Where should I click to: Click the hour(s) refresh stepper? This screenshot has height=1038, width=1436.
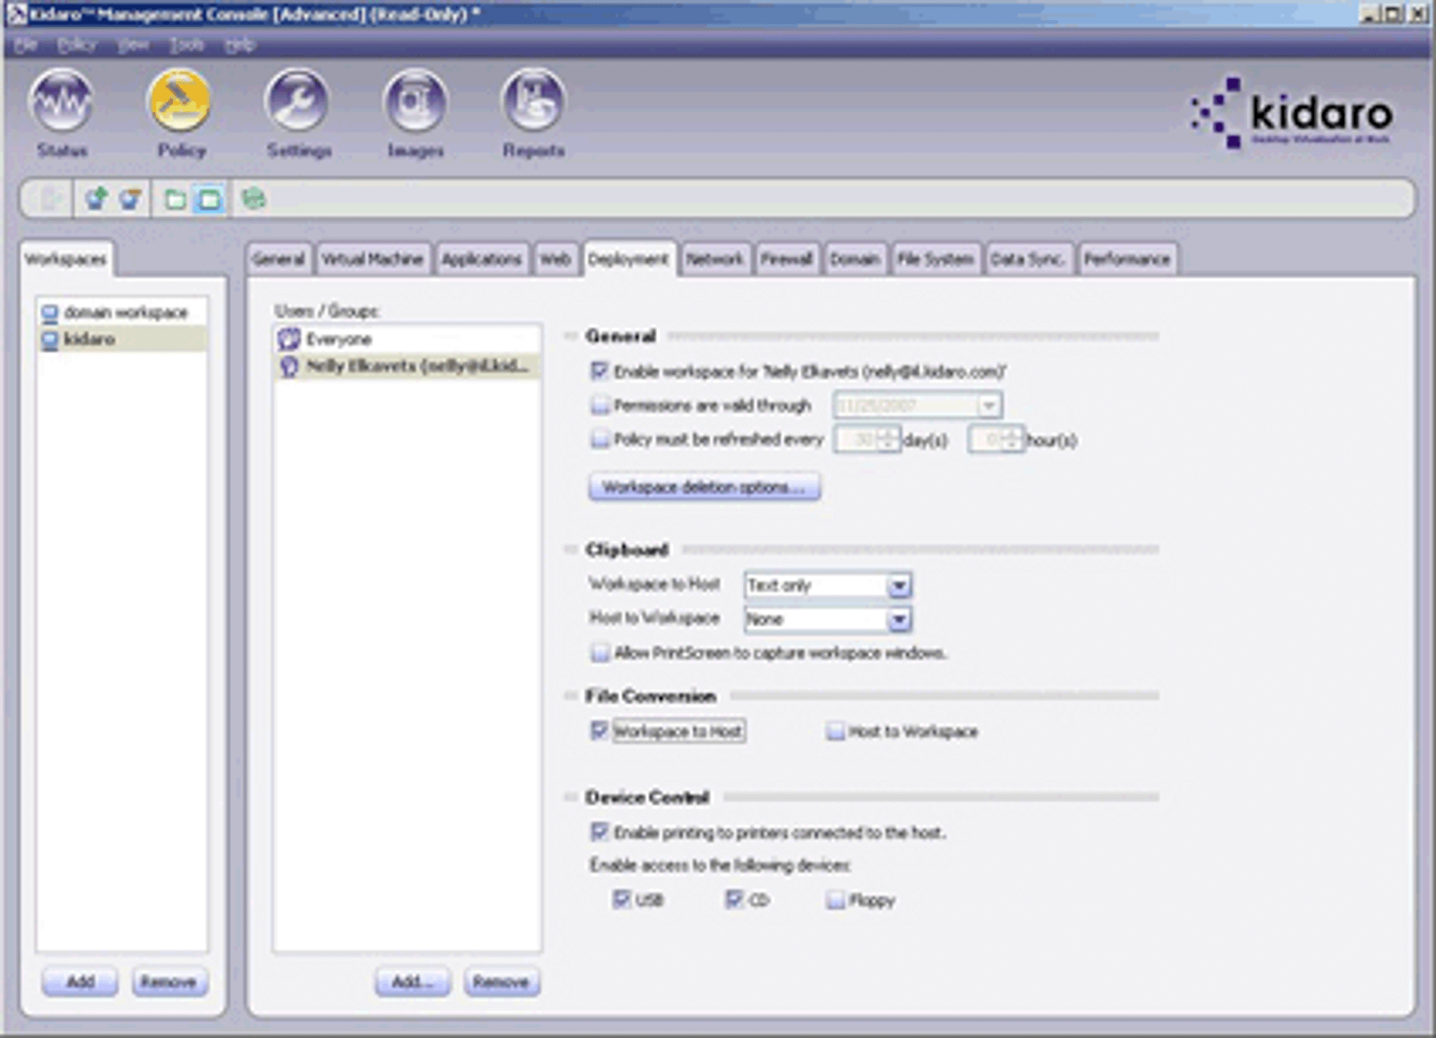point(1012,439)
